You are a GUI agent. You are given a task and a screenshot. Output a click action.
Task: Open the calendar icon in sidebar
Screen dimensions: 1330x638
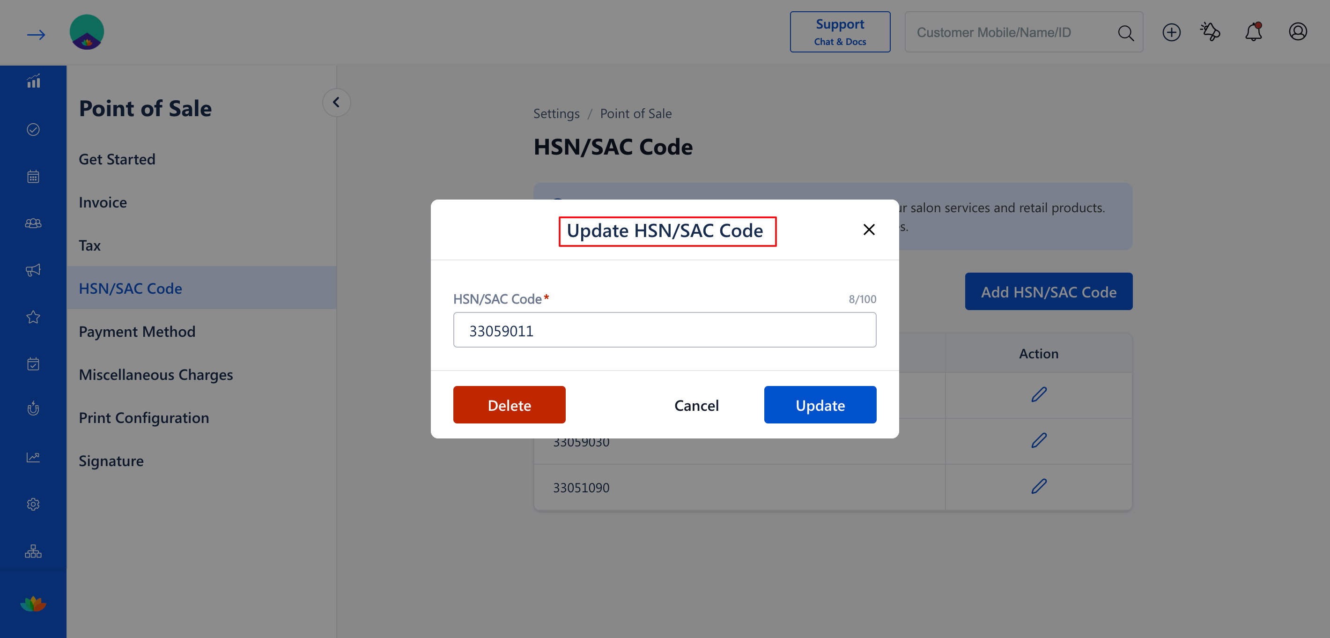[33, 177]
